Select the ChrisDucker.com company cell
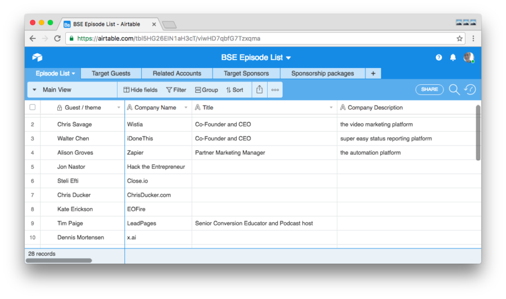This screenshot has width=506, height=299. (159, 195)
